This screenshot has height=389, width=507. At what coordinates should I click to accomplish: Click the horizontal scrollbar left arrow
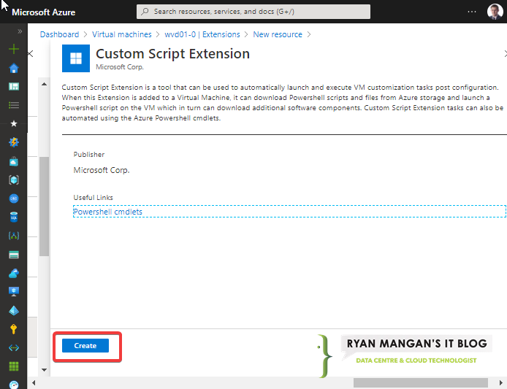[x=34, y=383]
